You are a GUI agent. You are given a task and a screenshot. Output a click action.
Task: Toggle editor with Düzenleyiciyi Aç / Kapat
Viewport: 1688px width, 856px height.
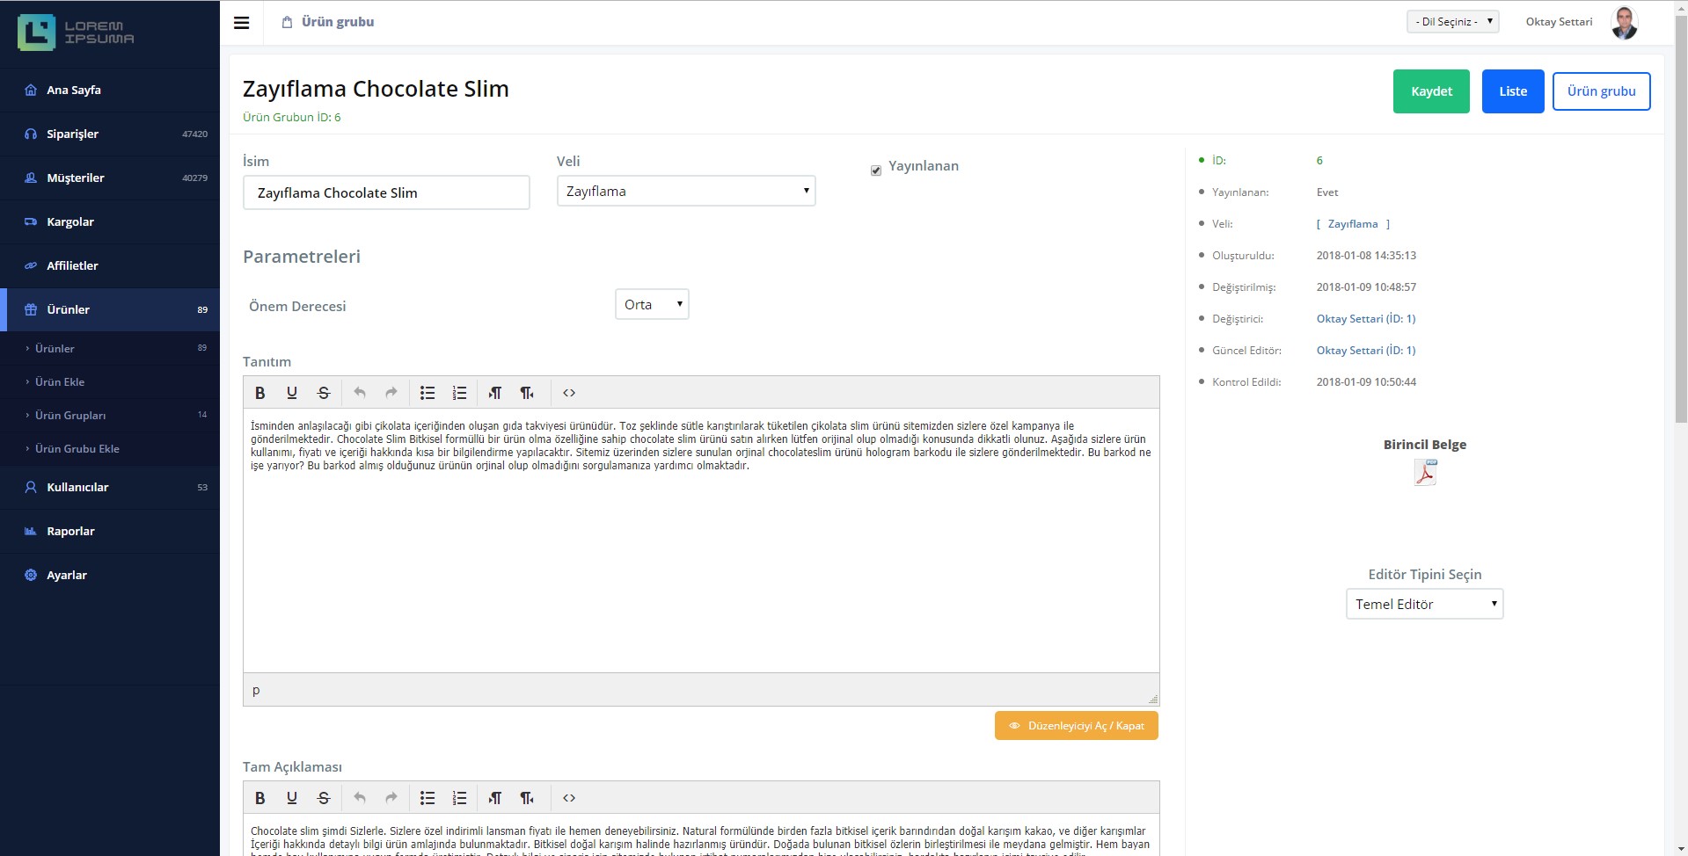(1076, 726)
